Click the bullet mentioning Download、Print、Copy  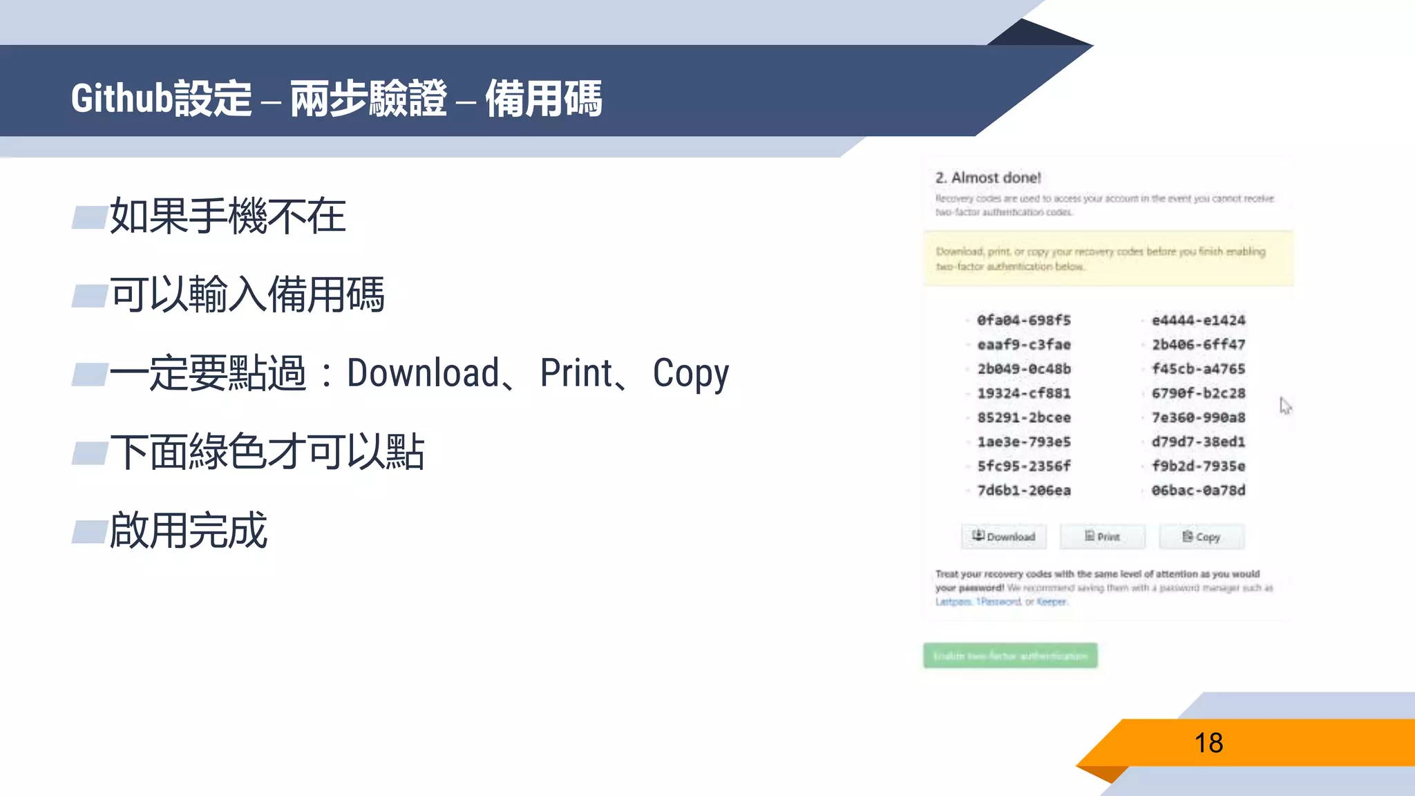point(419,374)
